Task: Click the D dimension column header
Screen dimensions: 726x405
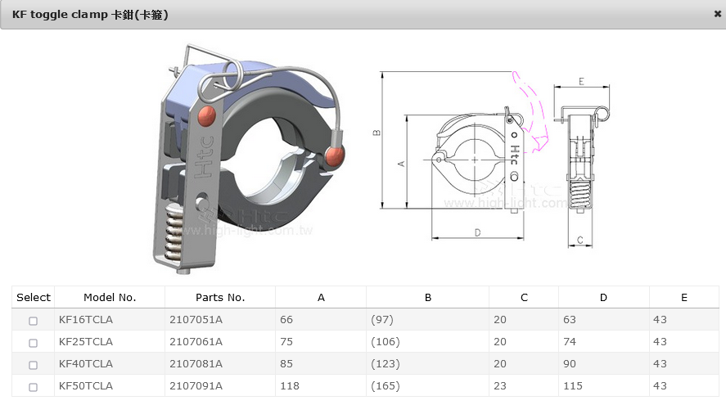Action: (x=603, y=298)
